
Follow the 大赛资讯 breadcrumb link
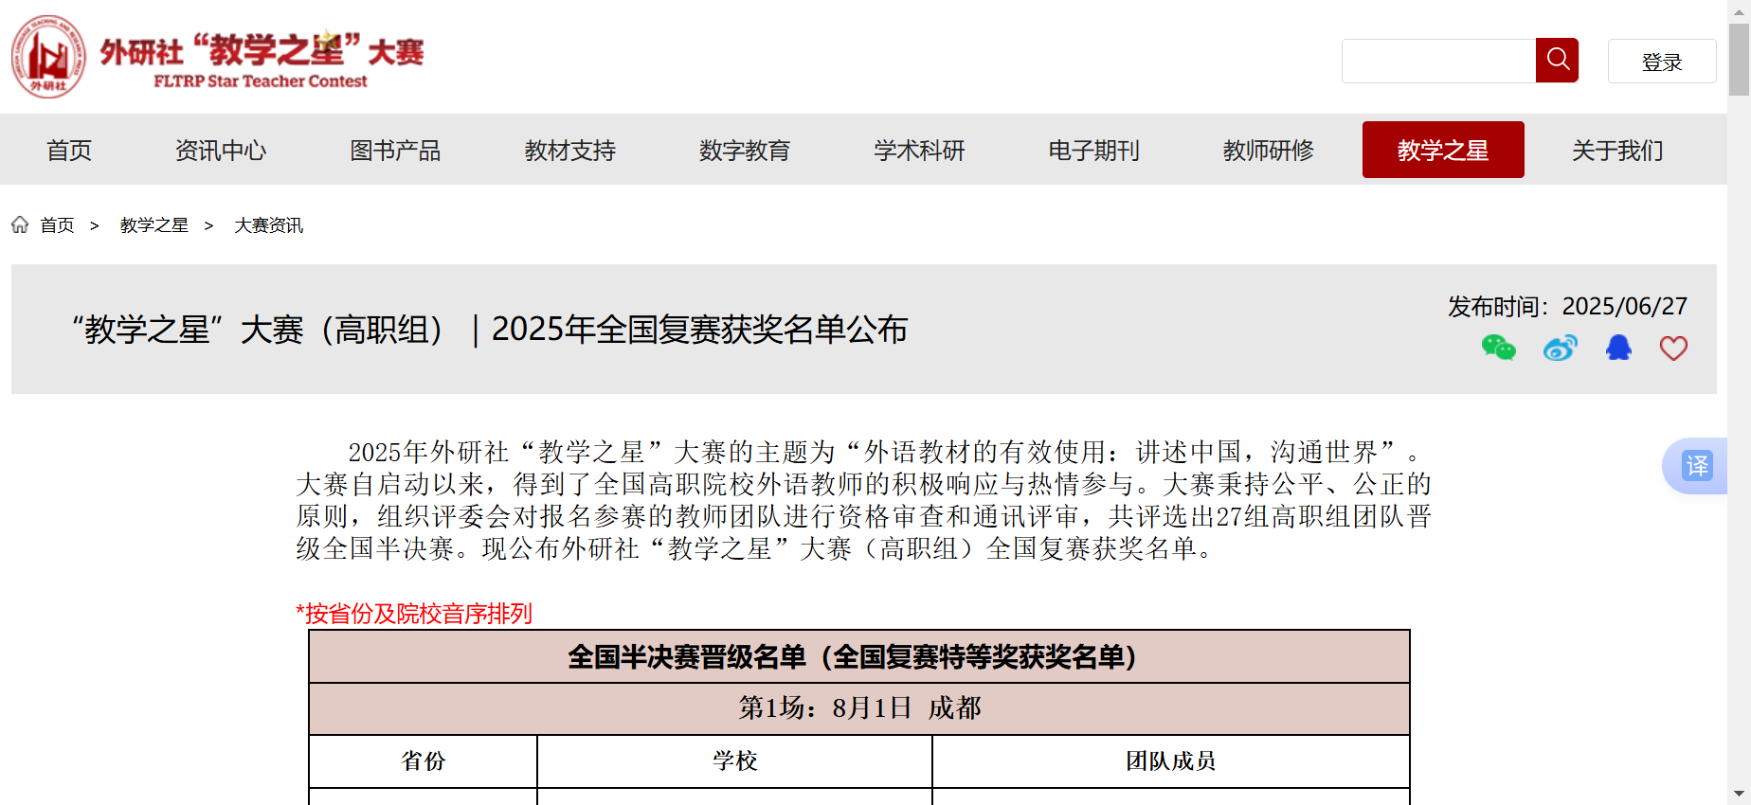(268, 225)
